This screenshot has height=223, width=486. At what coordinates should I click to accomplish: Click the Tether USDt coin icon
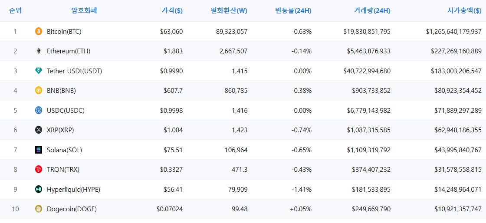coord(39,71)
